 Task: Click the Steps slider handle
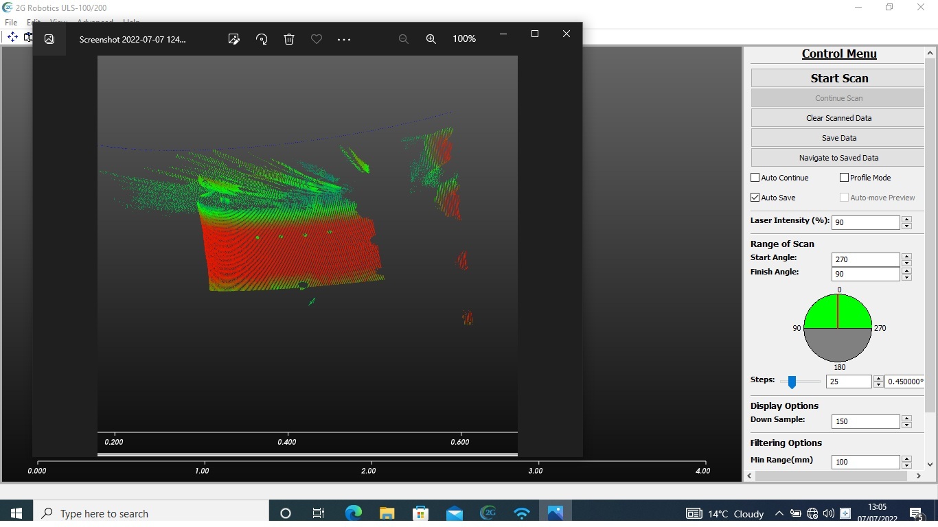(x=792, y=382)
